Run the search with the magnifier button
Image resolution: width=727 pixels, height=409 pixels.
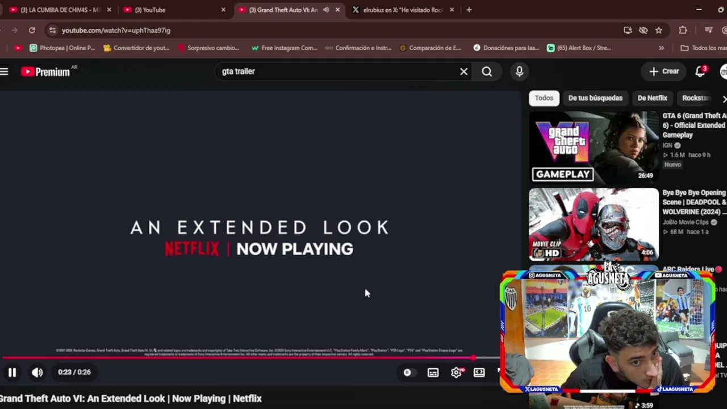[x=487, y=72]
